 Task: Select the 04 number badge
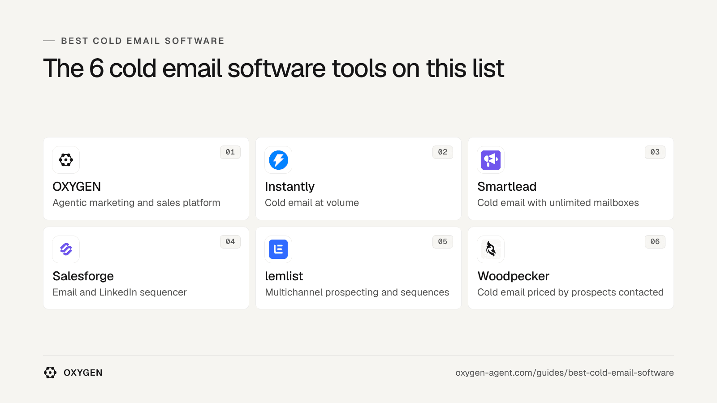coord(230,242)
